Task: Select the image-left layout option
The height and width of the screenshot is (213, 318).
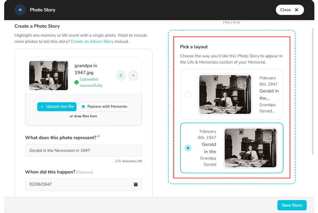Action: click(x=188, y=94)
